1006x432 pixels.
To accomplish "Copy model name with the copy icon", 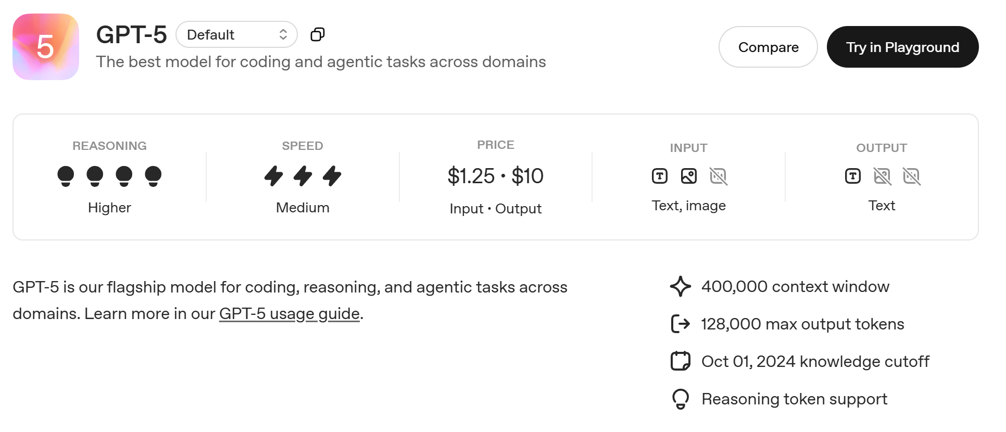I will point(317,34).
